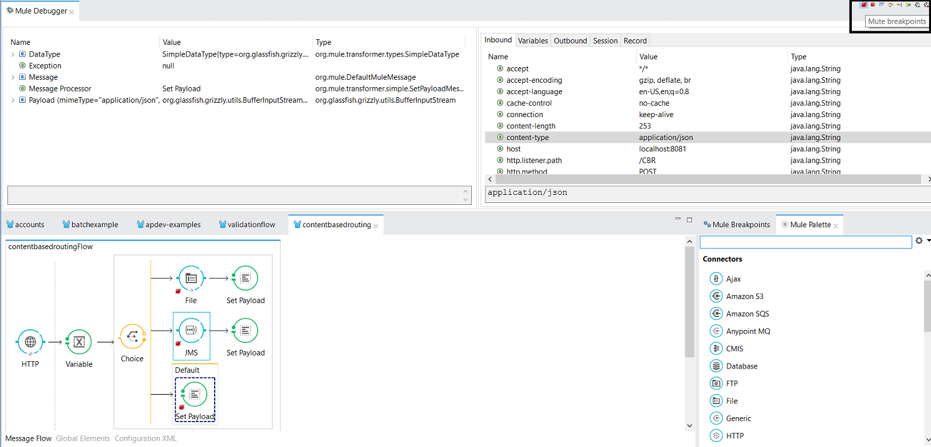This screenshot has height=447, width=931.
Task: Select the content-type row showing application/json
Action: [x=622, y=137]
